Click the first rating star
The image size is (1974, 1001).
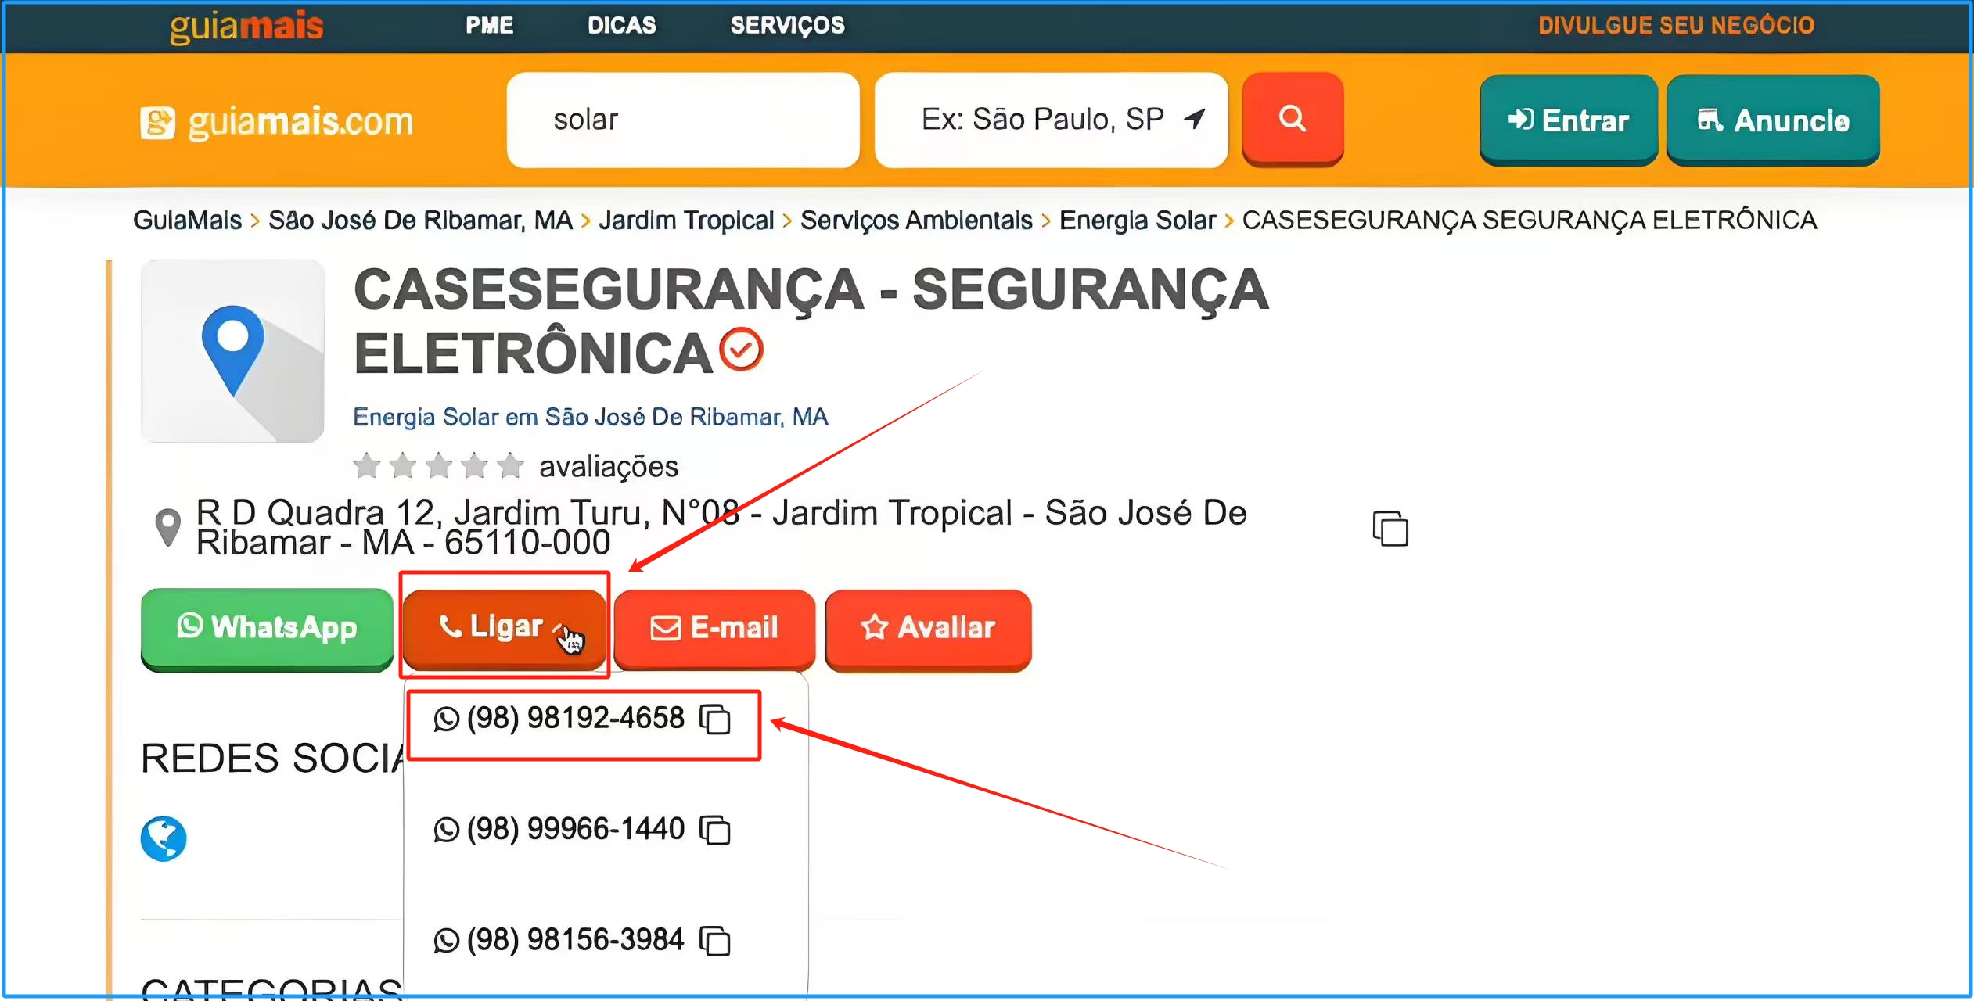(x=367, y=466)
